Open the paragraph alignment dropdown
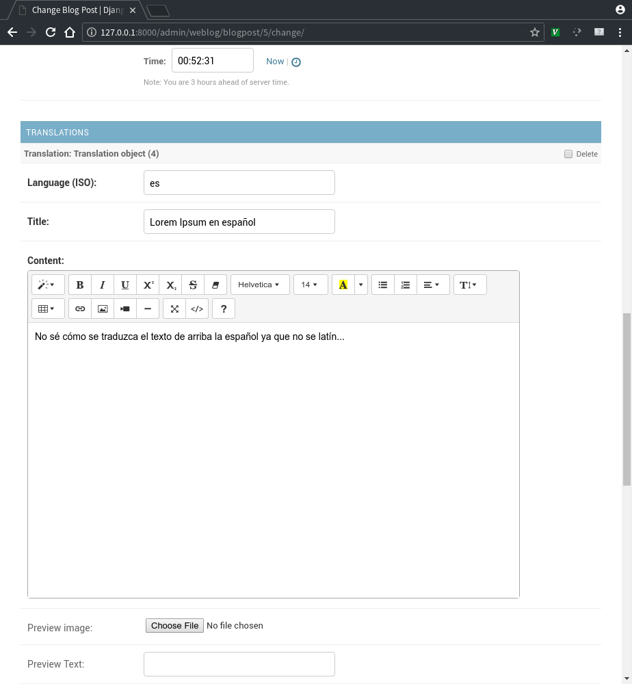Viewport: 632px width, 684px height. (431, 285)
